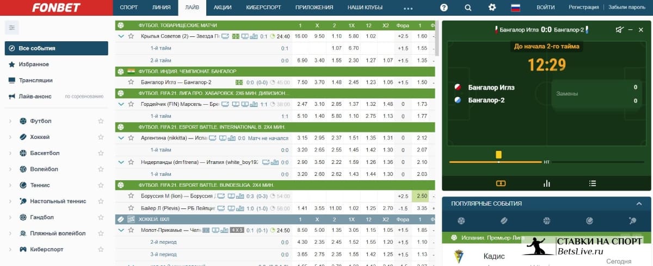The width and height of the screenshot is (653, 266).
Task: Collapse Крылья Советов match sub-rows
Action: [121, 36]
